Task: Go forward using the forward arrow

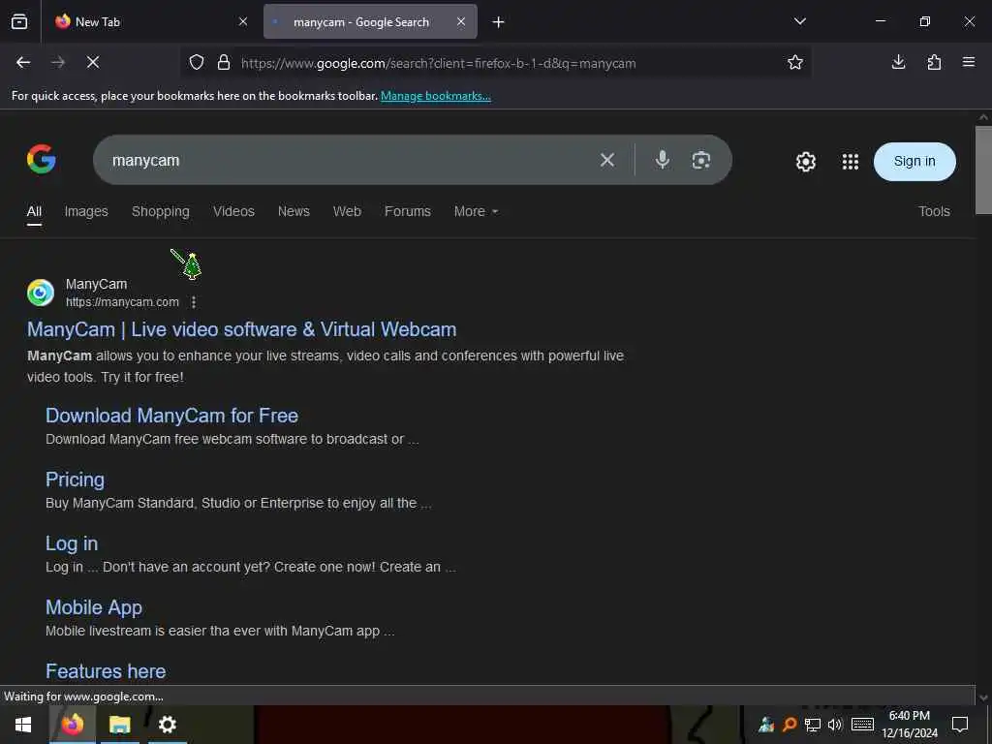Action: tap(58, 62)
